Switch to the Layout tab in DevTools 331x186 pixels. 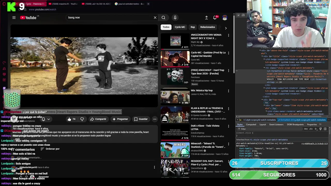pyautogui.click(x=263, y=125)
